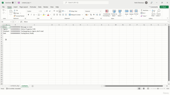170x95 pixels.
Task: Switch to Page Layout view icon
Action: [x=144, y=89]
